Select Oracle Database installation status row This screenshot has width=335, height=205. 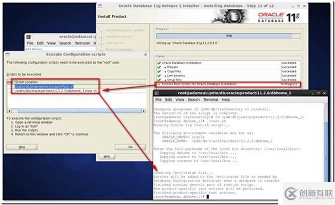228,63
